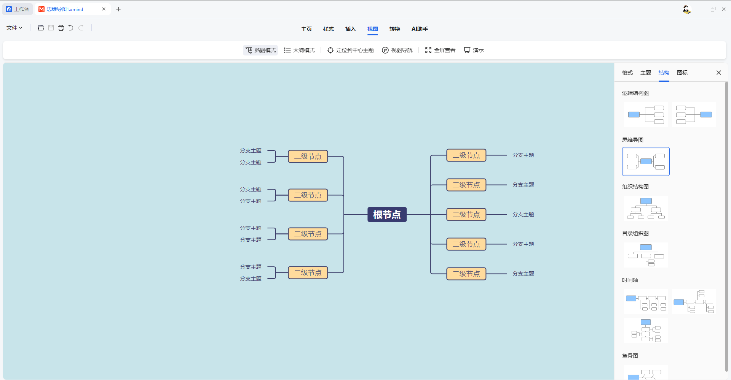Open a new tab with plus icon
This screenshot has height=380, width=731.
click(x=118, y=9)
